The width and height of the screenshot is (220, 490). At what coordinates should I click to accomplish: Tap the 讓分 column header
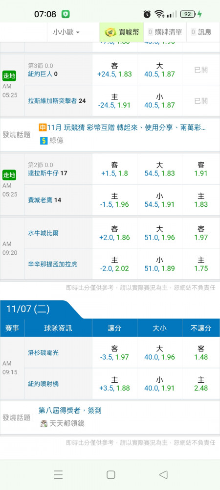115,328
